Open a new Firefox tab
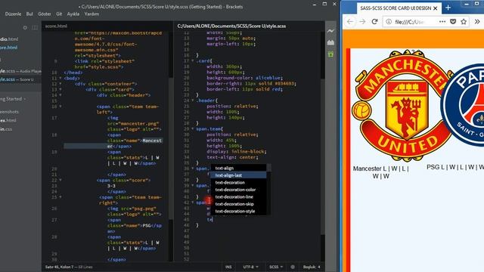The image size is (484, 272). [x=448, y=8]
